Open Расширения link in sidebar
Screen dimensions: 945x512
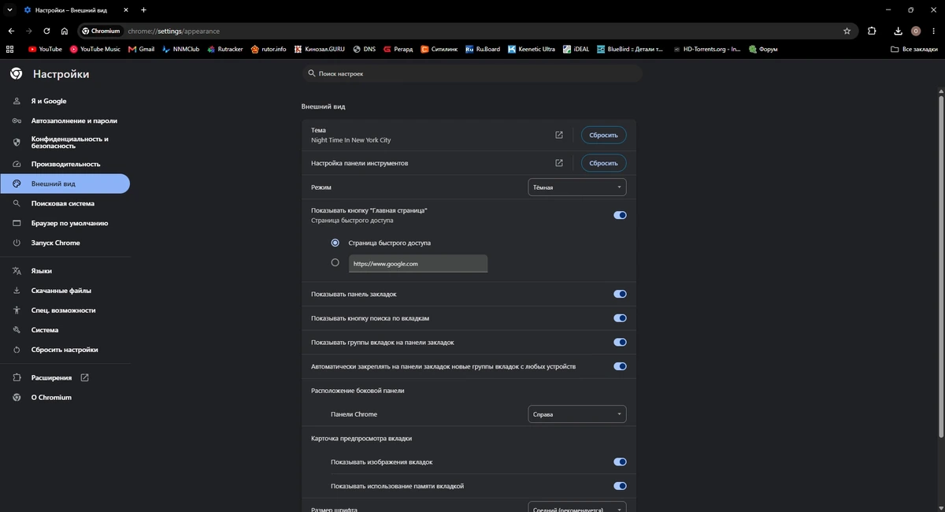click(51, 378)
